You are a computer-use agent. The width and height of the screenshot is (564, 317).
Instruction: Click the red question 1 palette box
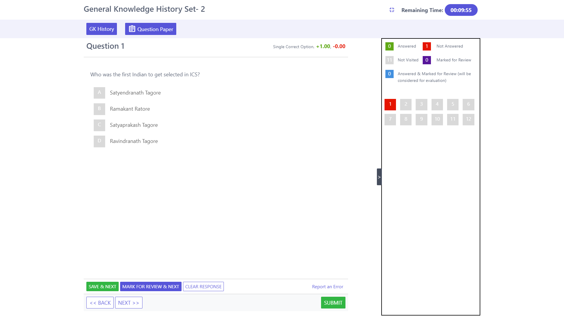tap(390, 104)
